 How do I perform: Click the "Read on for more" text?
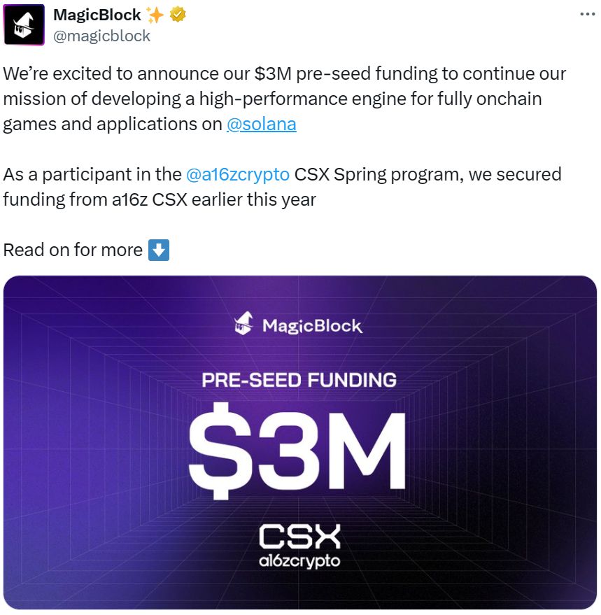pos(73,250)
